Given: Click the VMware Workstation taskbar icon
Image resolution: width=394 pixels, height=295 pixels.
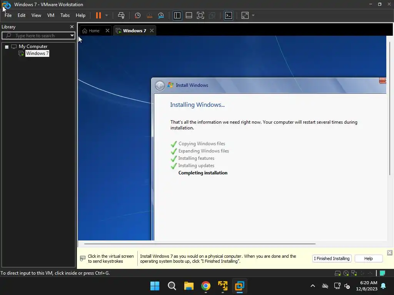Looking at the screenshot, I should point(240,286).
